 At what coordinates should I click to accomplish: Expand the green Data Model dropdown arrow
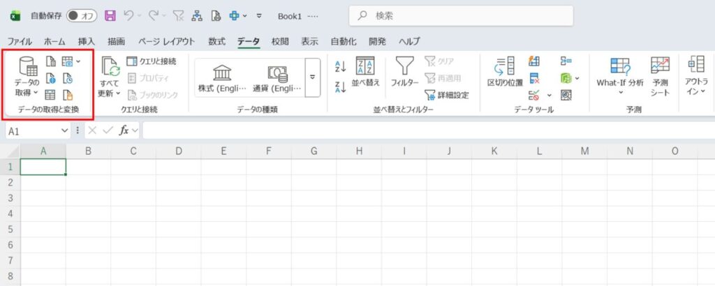pyautogui.click(x=577, y=78)
